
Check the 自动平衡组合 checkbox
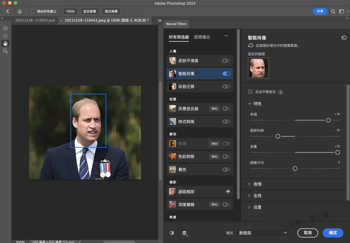250,92
